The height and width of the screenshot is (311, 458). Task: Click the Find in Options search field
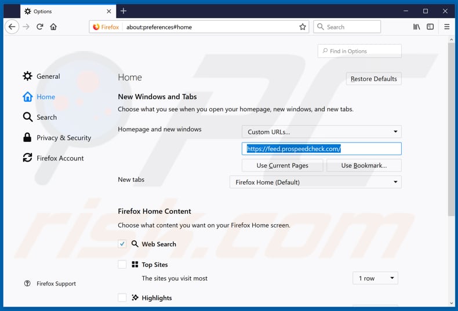tap(359, 51)
